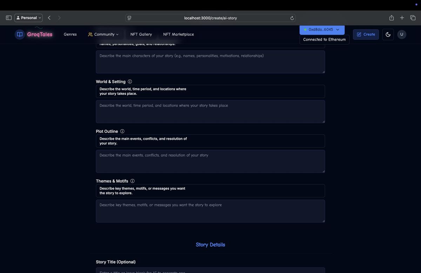Click the pencil icon on Create button
Image resolution: width=421 pixels, height=273 pixels.
click(359, 34)
